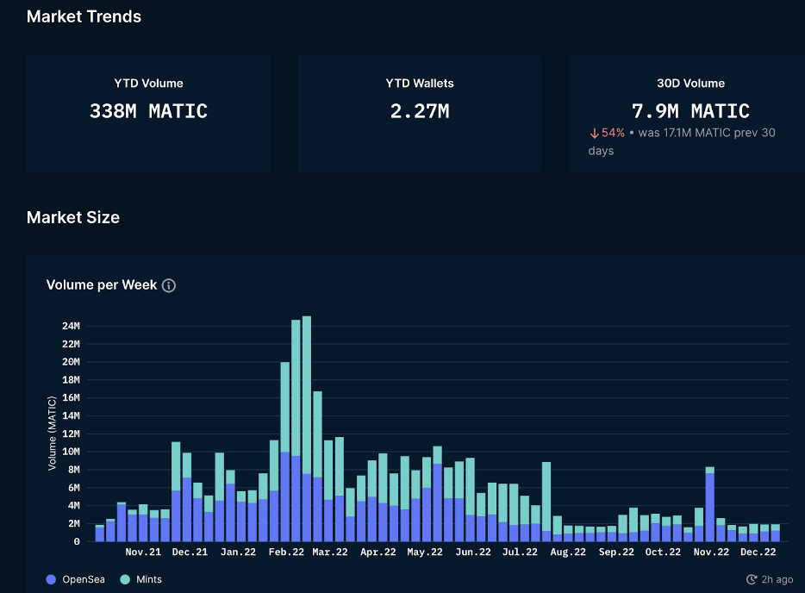Toggle the OpenSea series via its legend label

coord(84,580)
